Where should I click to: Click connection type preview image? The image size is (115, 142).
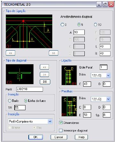pos(29,32)
